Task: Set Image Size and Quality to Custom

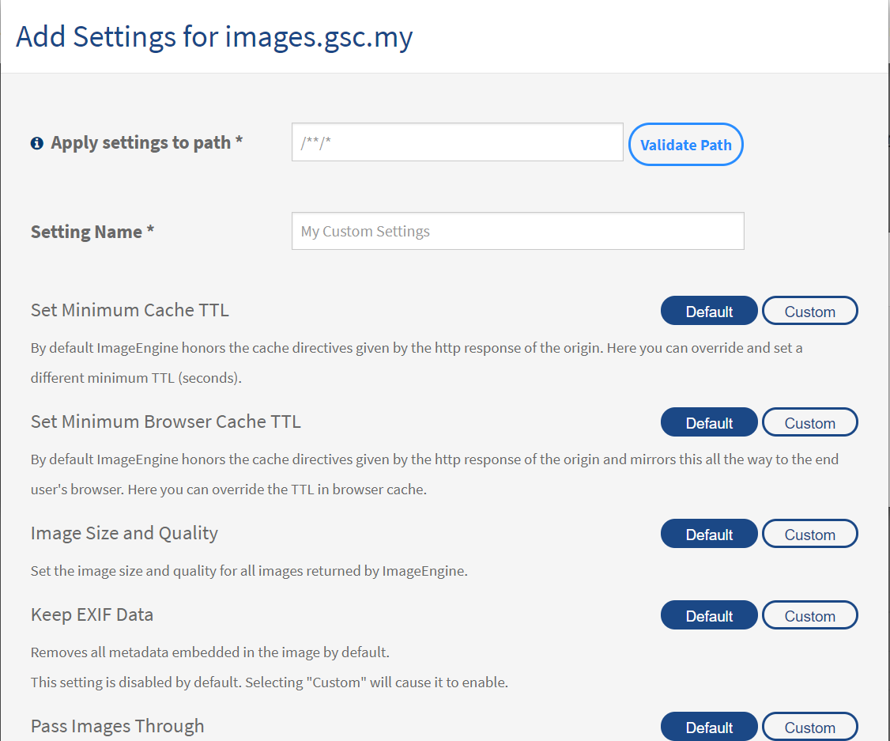Action: pyautogui.click(x=809, y=535)
